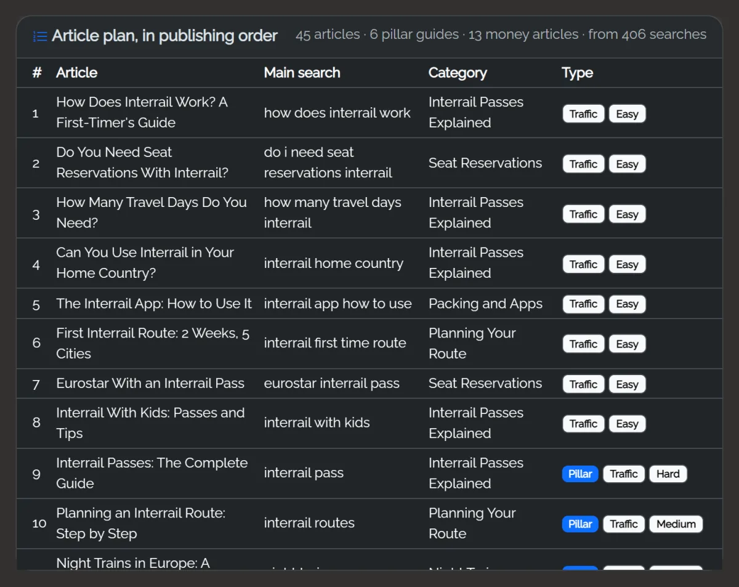Click the 'Article' column header
739x587 pixels.
(x=76, y=73)
